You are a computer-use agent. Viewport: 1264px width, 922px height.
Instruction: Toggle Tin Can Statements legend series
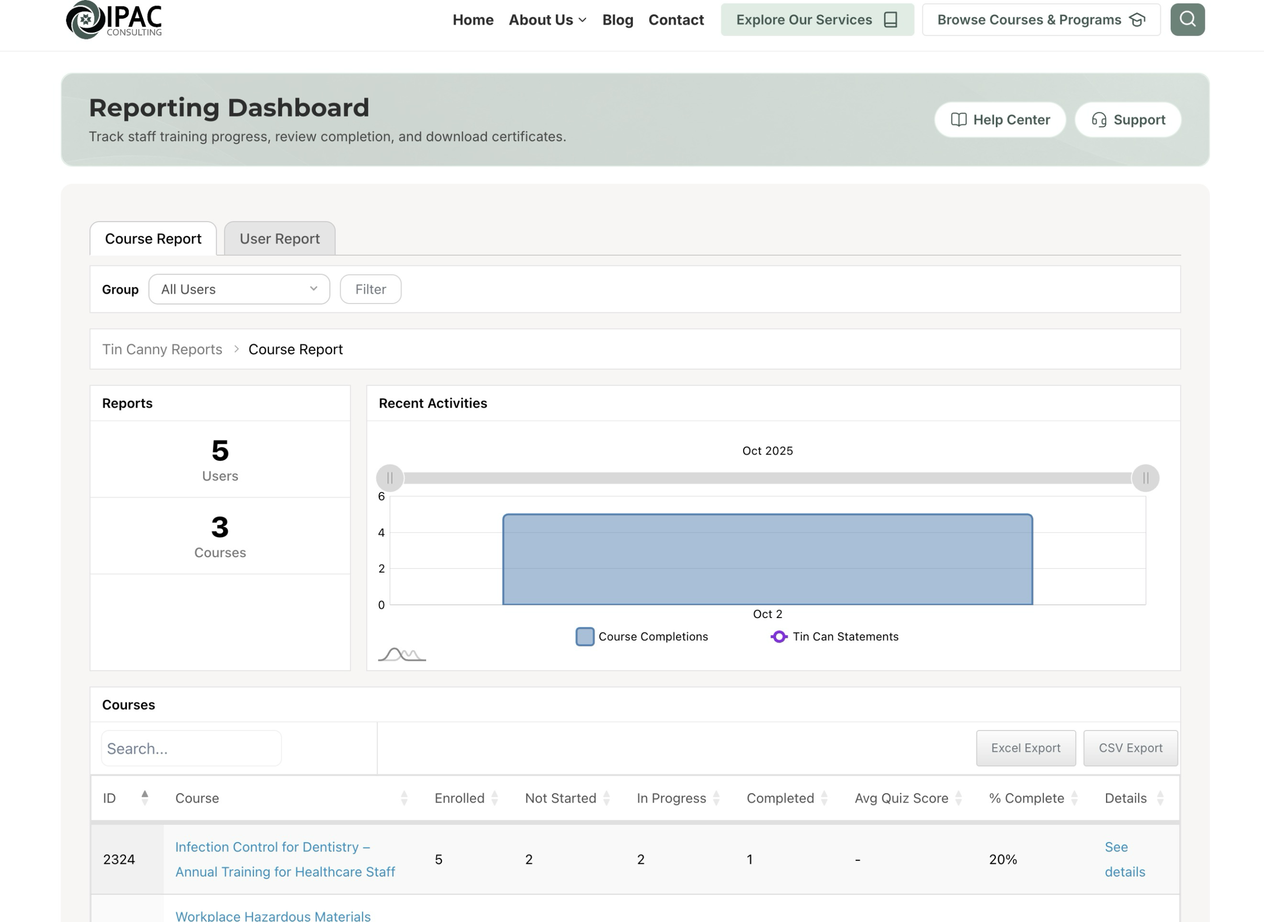[x=834, y=637]
